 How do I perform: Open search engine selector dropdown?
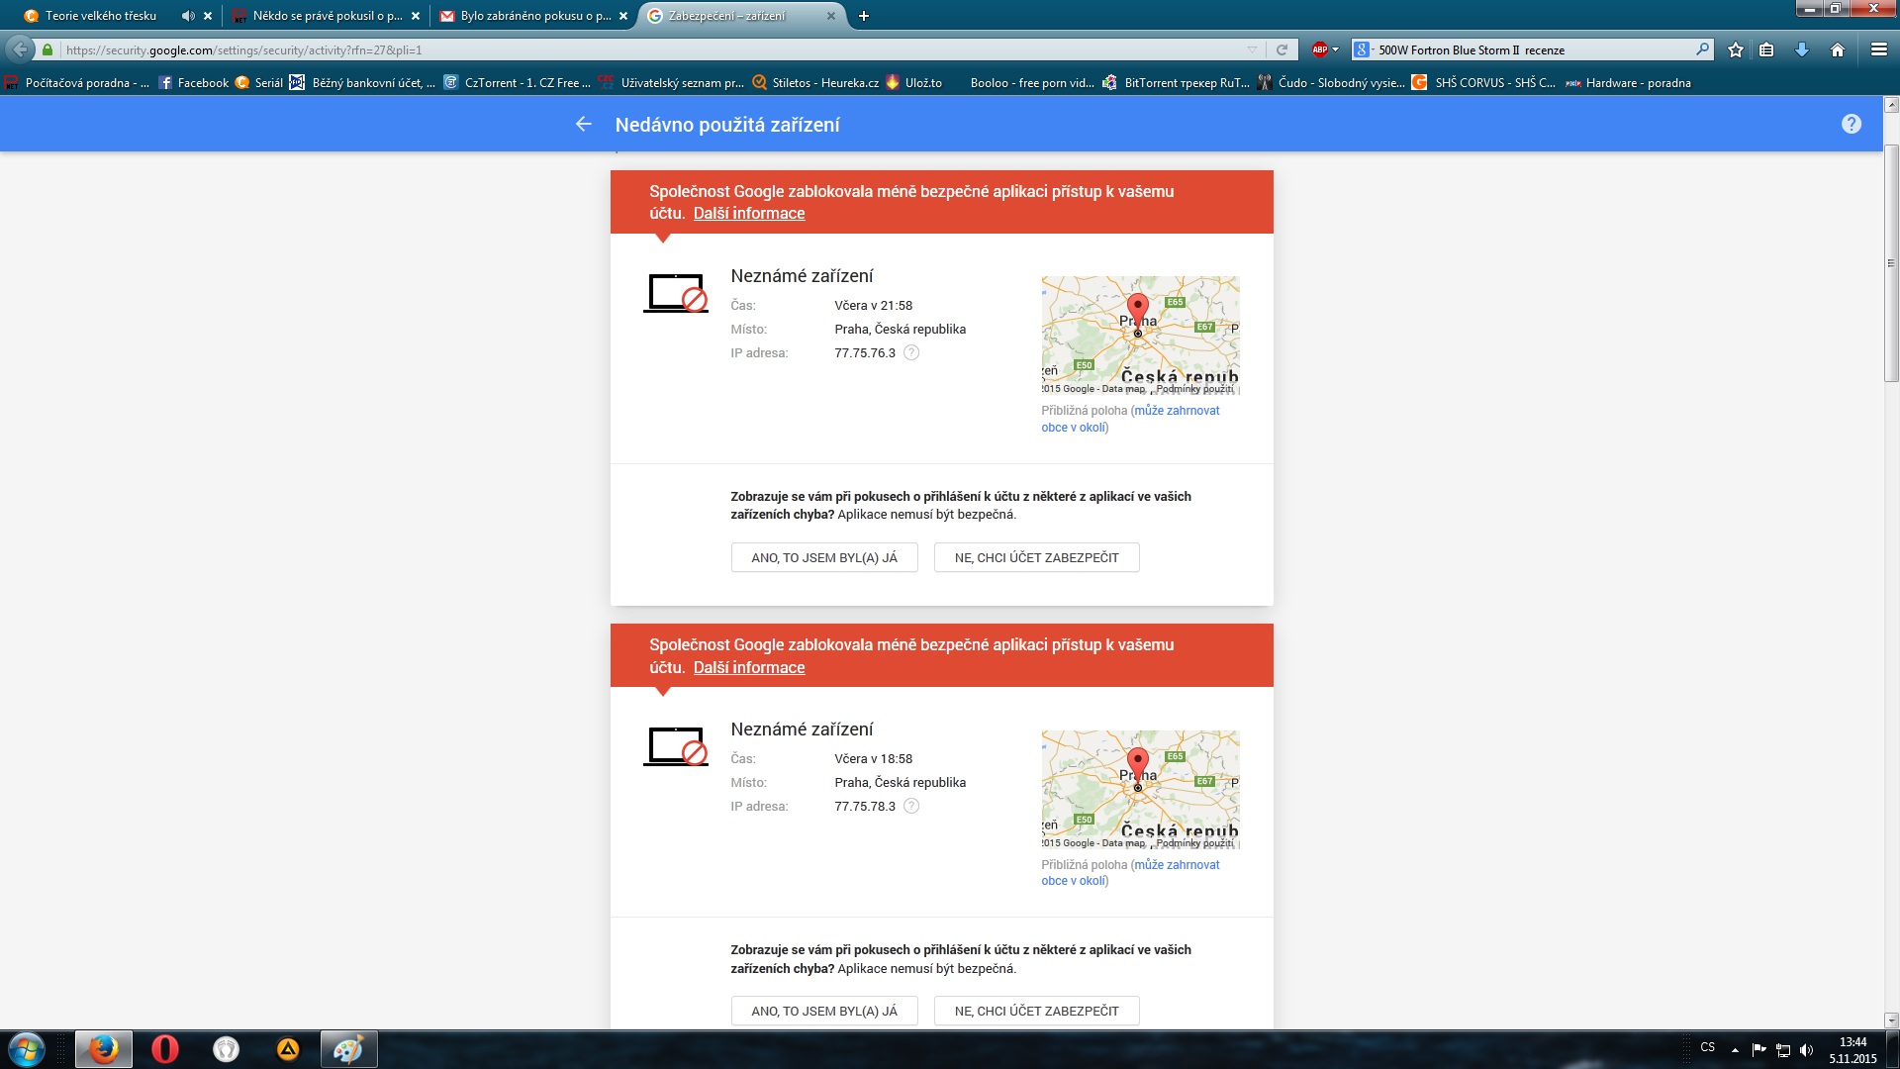pos(1363,49)
